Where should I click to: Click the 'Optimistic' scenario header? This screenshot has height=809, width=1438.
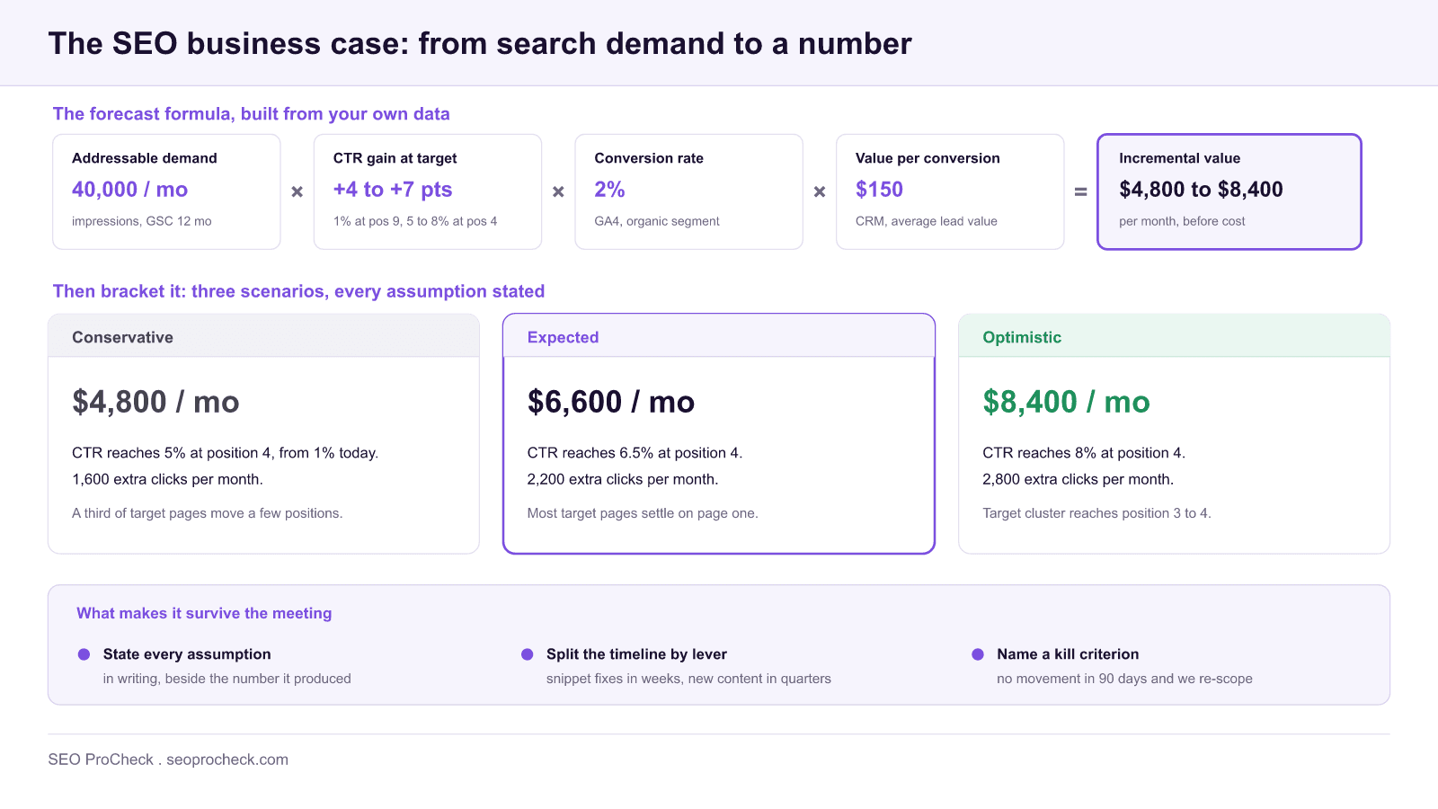pos(1174,336)
